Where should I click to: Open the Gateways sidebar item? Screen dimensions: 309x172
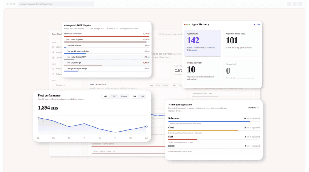pyautogui.click(x=59, y=85)
